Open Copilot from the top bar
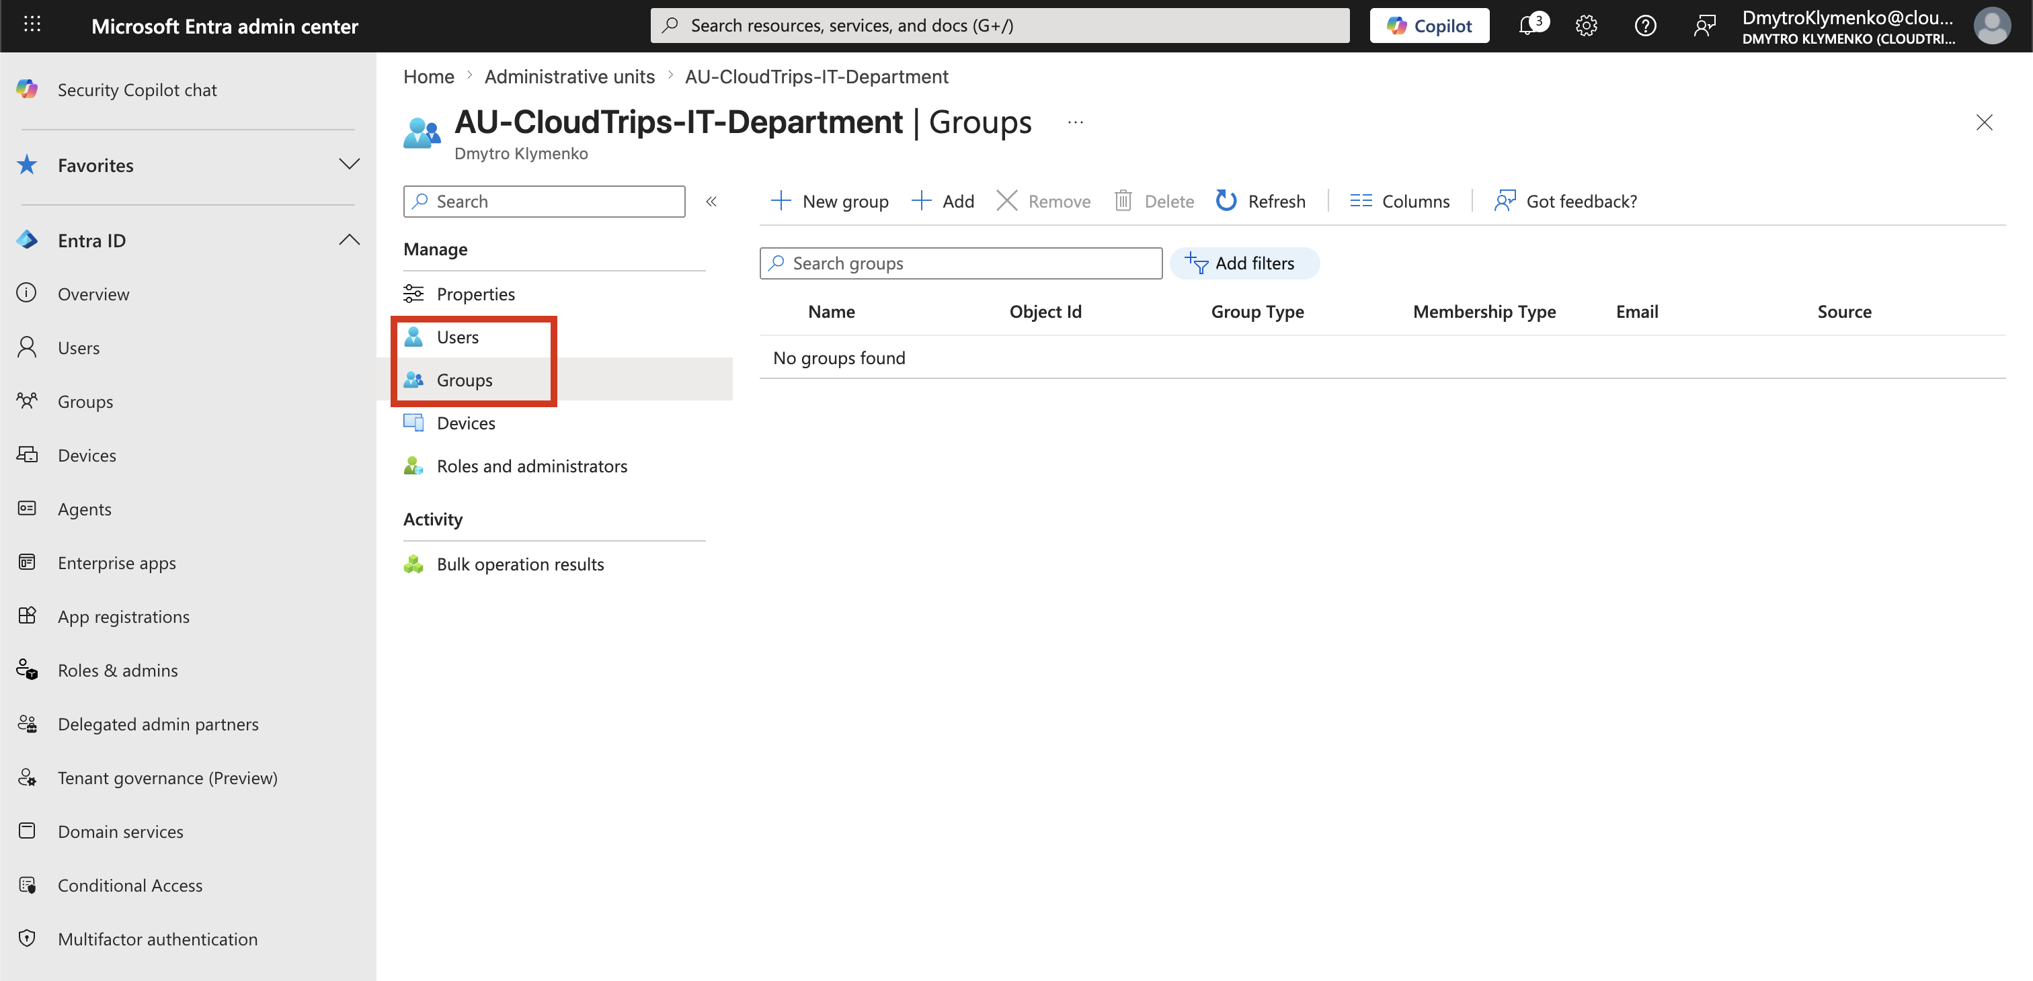Screen dimensions: 2033x981 (x=1429, y=26)
